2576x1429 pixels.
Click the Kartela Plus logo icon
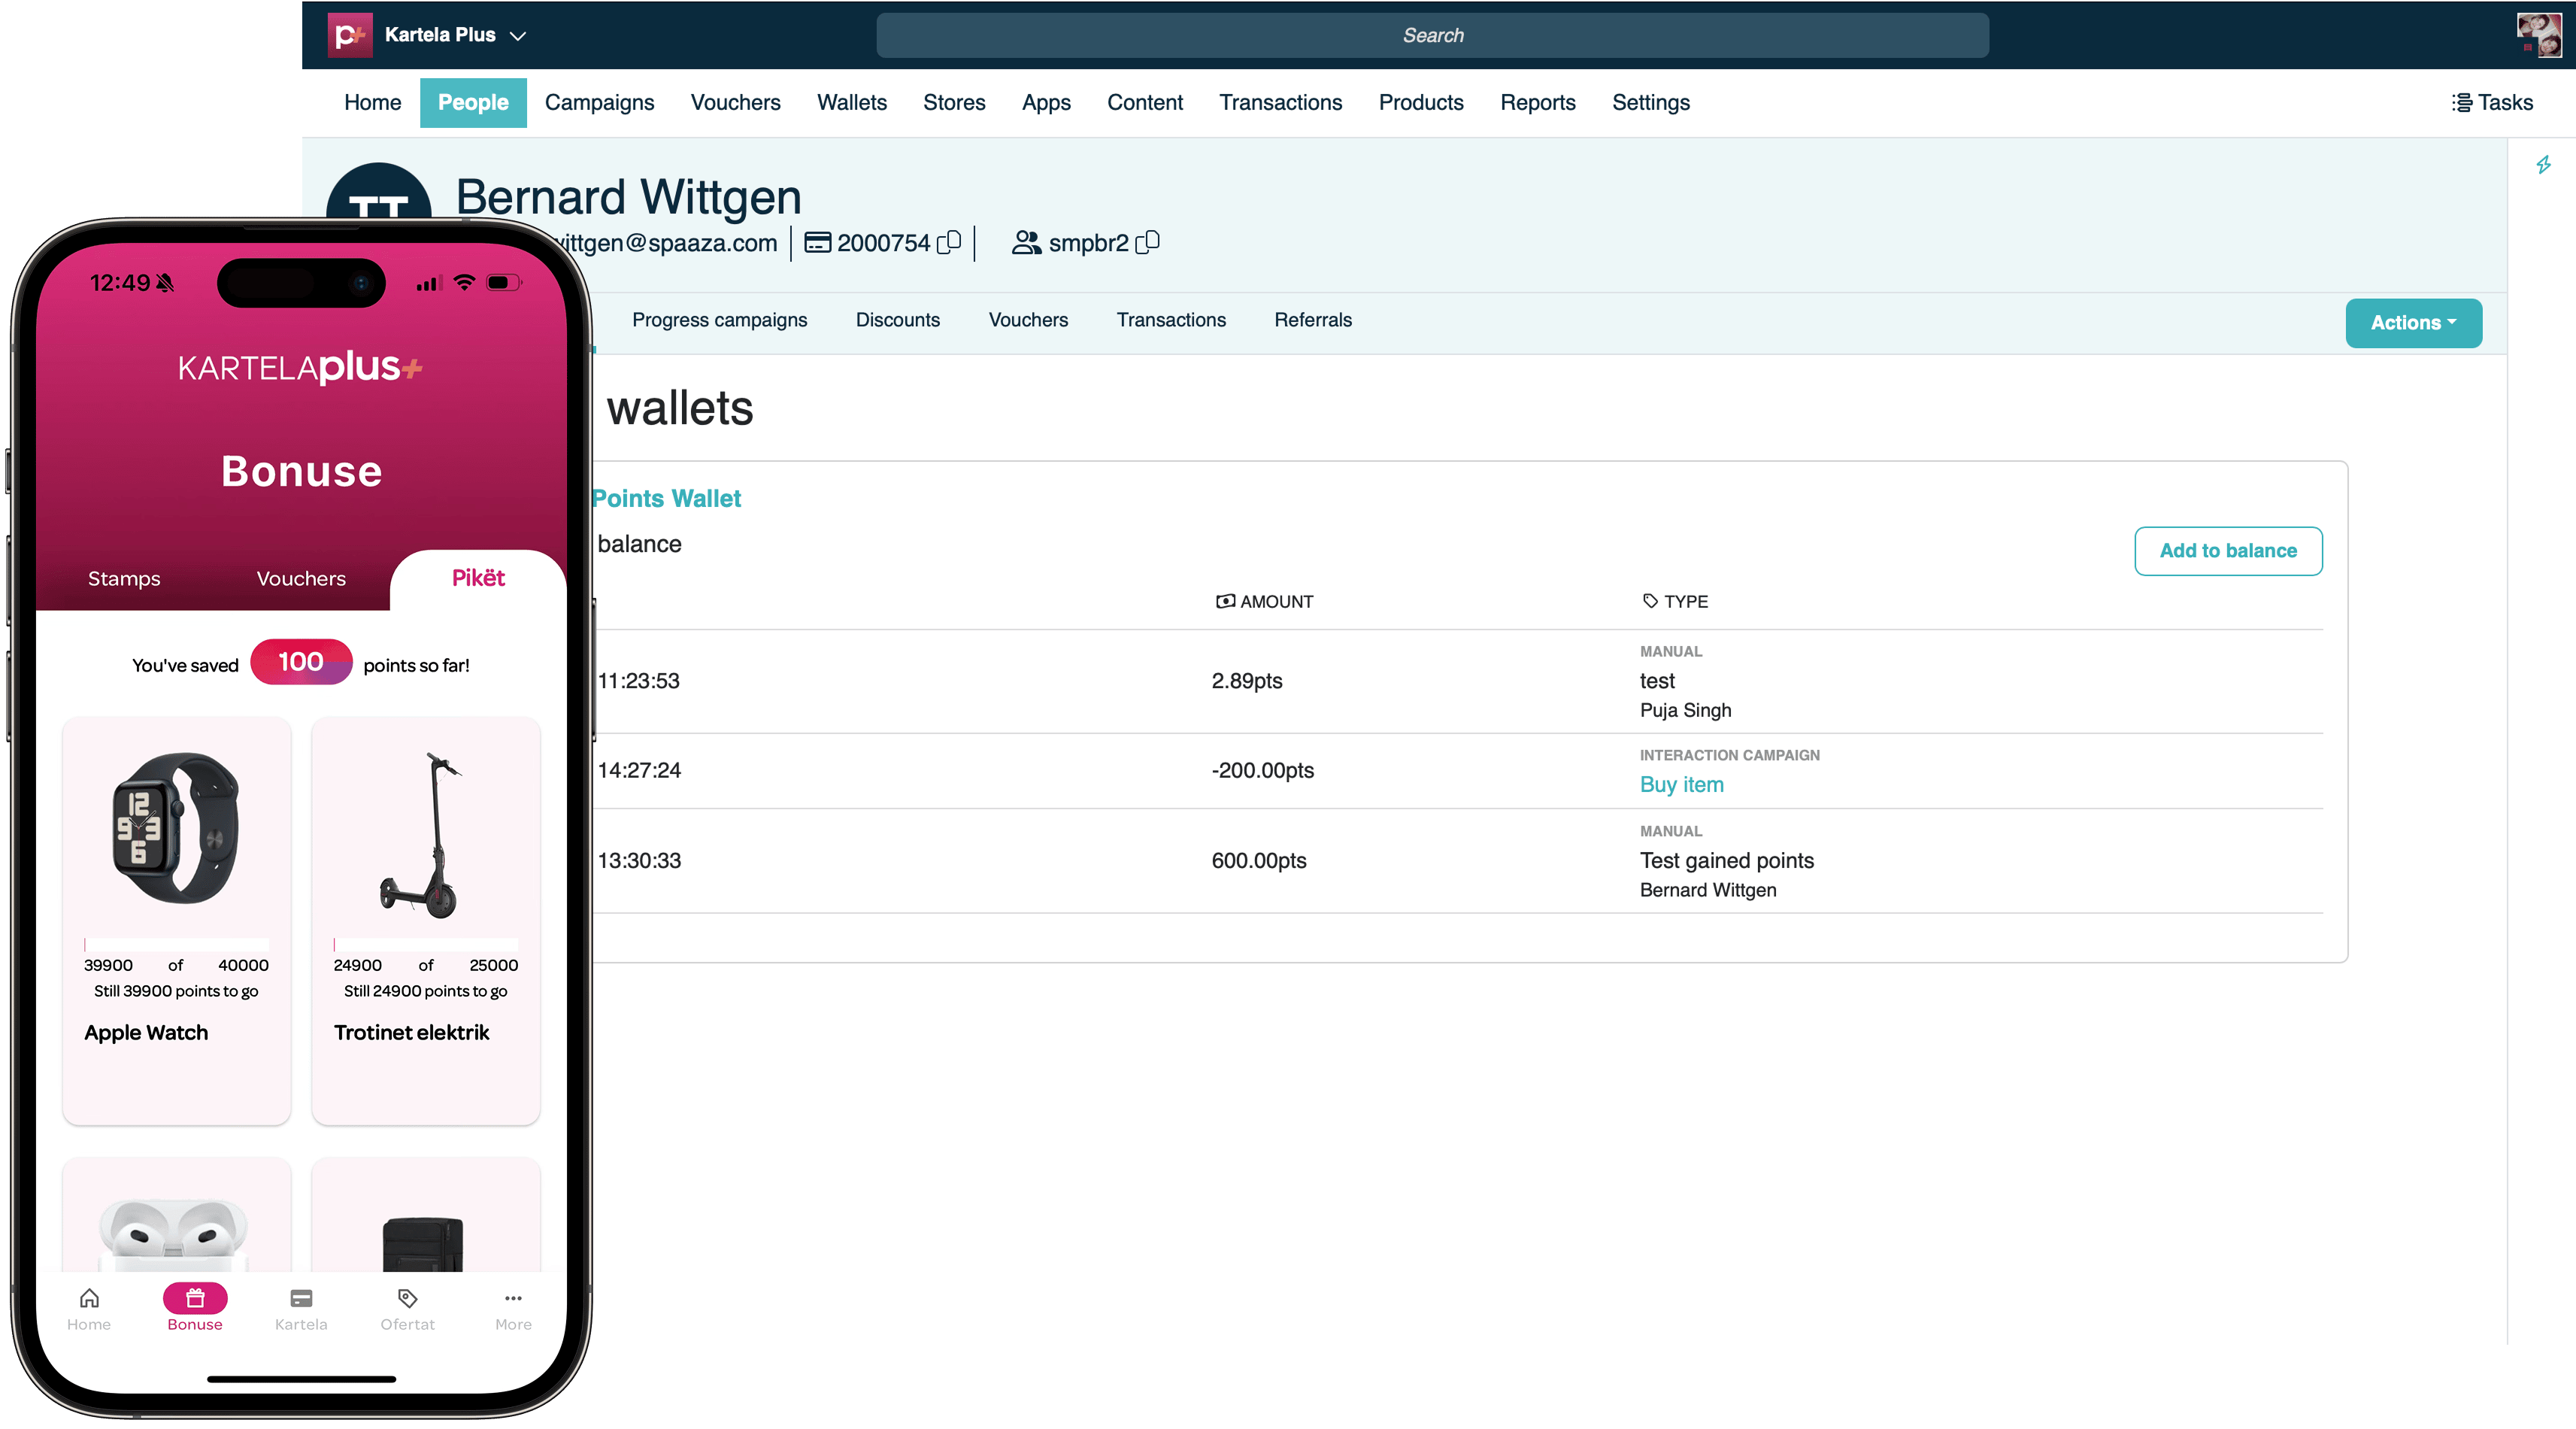click(x=350, y=35)
